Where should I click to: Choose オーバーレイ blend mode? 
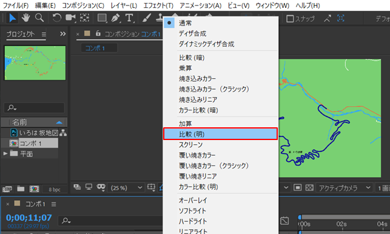[220, 200]
